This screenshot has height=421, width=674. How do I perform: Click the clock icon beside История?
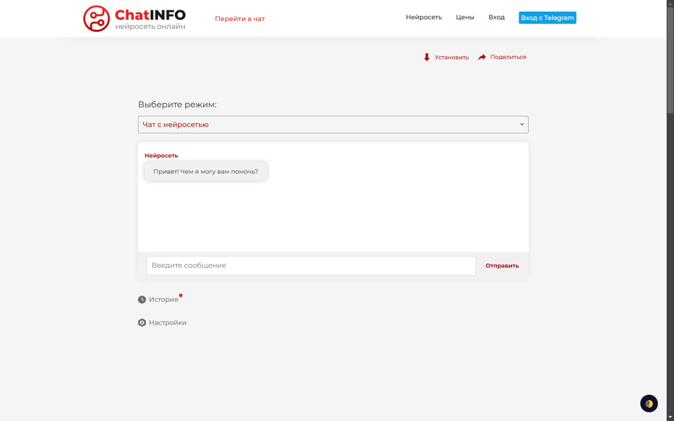coord(142,299)
